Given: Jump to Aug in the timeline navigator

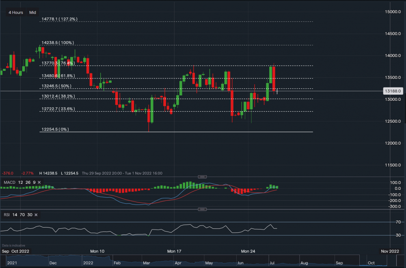Looking at the screenshot, I should tap(303, 263).
